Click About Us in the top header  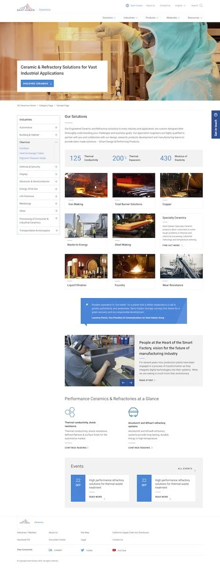pyautogui.click(x=150, y=6)
